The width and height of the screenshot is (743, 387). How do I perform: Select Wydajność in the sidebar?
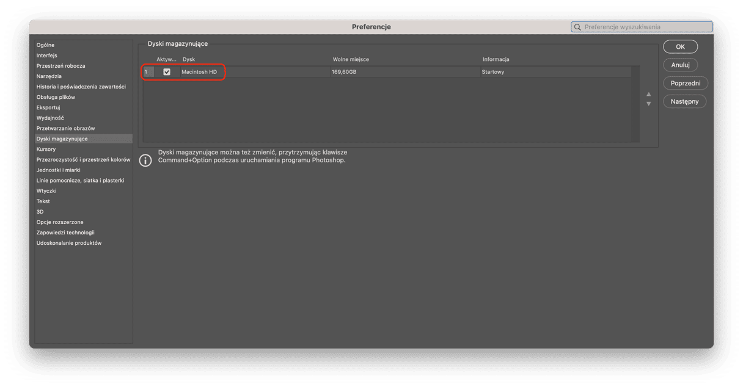[50, 118]
